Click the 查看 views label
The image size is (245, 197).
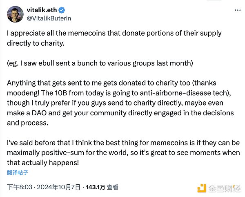pyautogui.click(x=113, y=188)
